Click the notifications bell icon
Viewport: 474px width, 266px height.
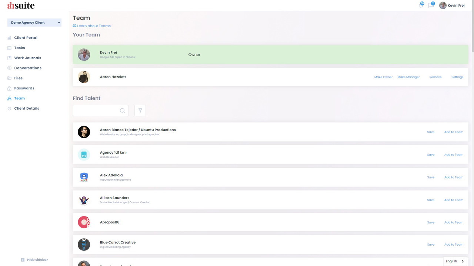click(x=420, y=6)
